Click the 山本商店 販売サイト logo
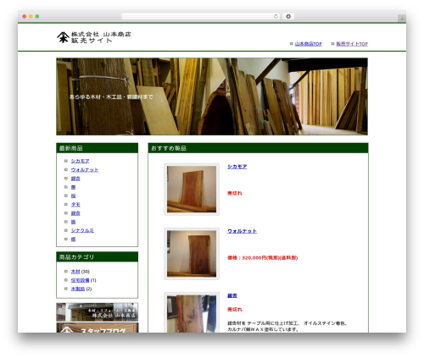The image size is (424, 358). [94, 37]
